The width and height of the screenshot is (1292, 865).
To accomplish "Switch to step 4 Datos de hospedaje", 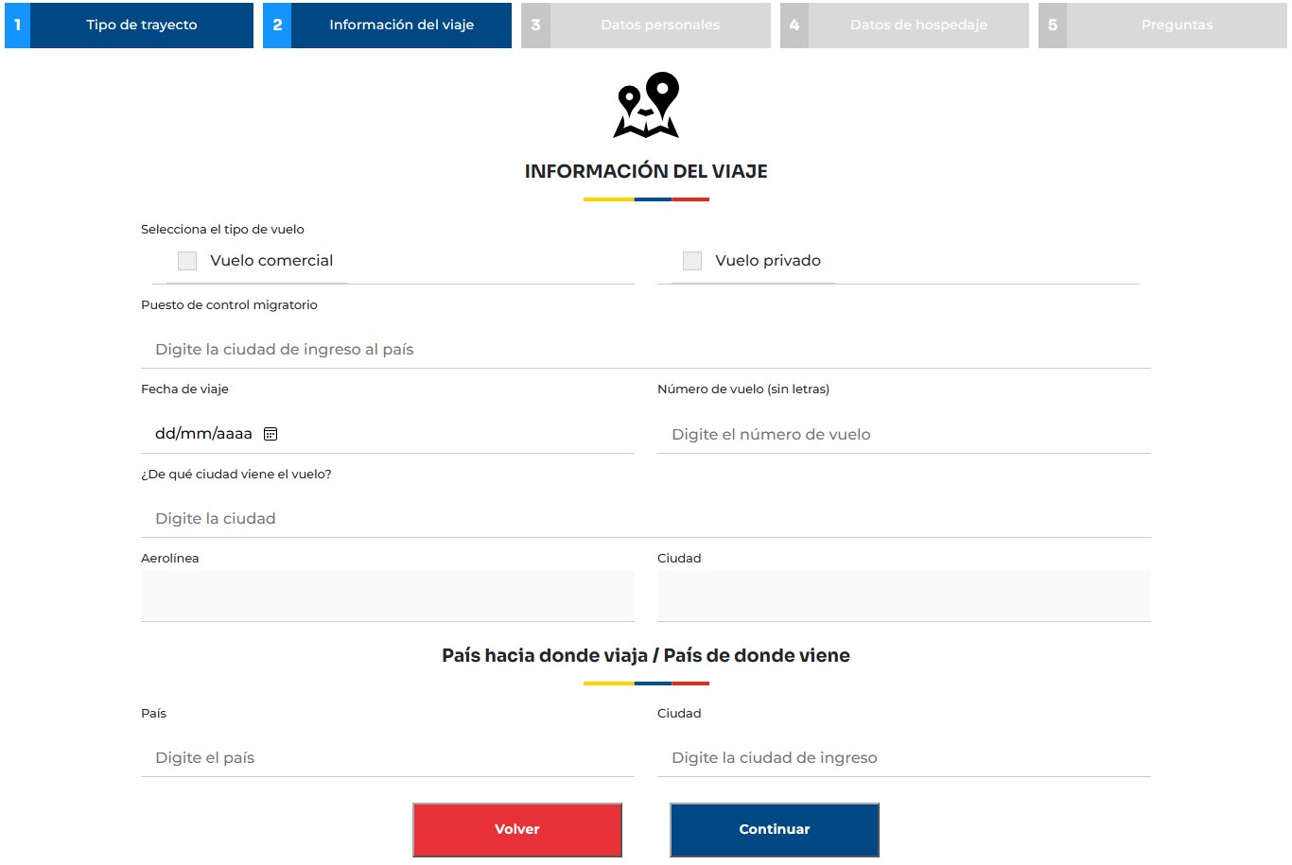I will pos(904,26).
